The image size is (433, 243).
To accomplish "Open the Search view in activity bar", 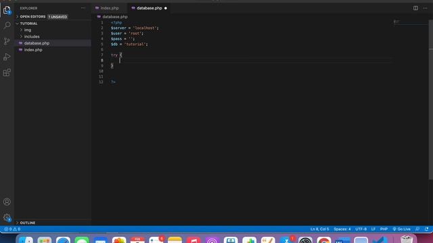I will pos(7,26).
